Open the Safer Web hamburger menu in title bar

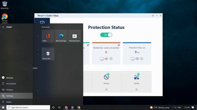click(x=153, y=16)
